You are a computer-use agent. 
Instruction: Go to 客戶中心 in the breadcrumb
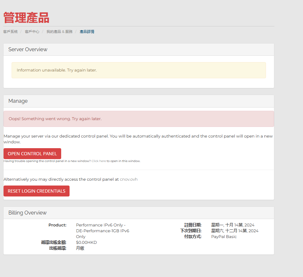[x=32, y=32]
